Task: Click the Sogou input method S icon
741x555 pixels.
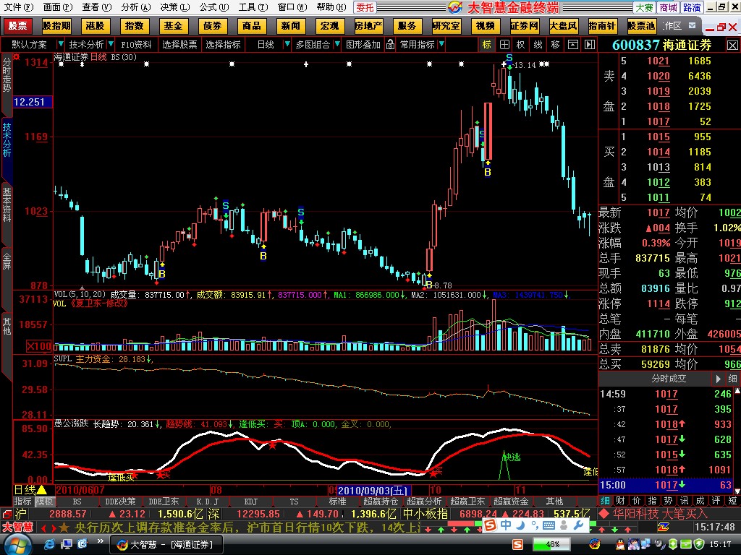Action: coord(518,543)
